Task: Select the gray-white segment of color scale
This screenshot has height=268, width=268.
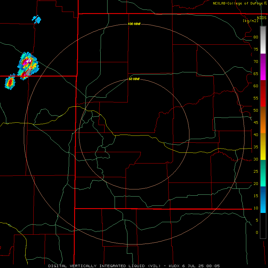Action: point(263,40)
